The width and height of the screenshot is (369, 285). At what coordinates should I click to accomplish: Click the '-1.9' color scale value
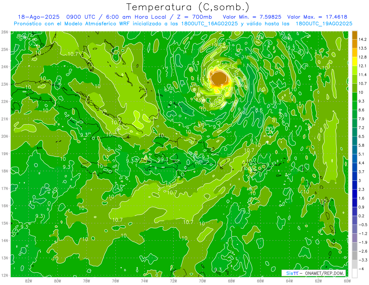point(363,242)
